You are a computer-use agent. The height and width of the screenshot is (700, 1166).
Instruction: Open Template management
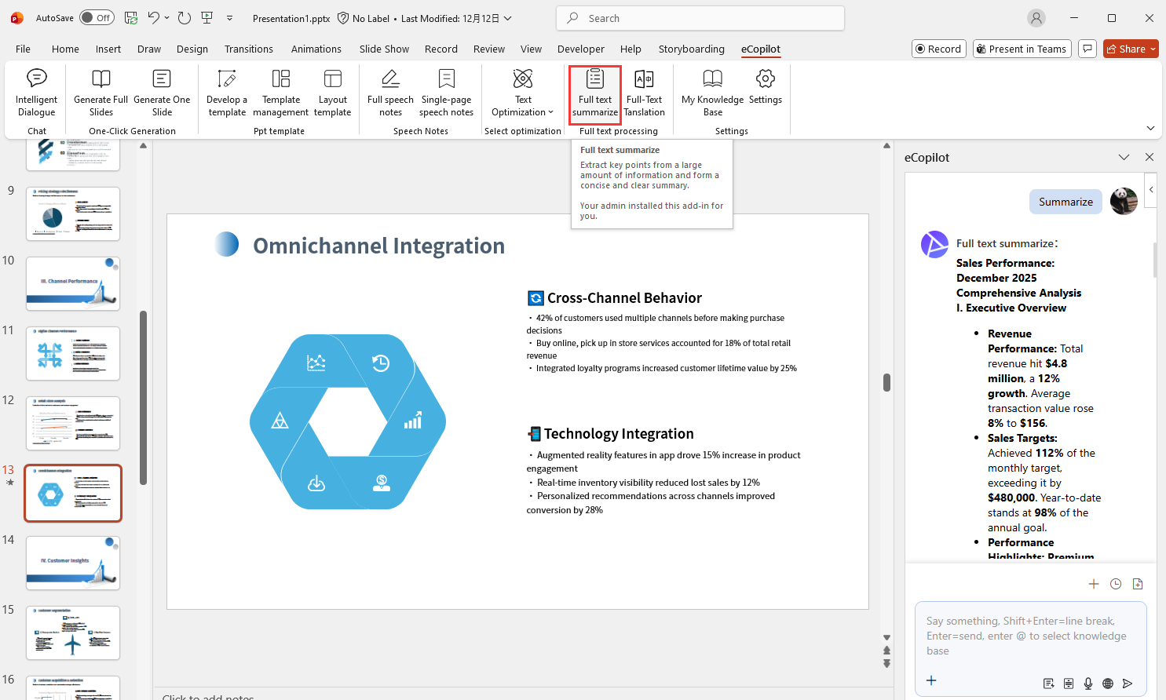click(x=280, y=93)
